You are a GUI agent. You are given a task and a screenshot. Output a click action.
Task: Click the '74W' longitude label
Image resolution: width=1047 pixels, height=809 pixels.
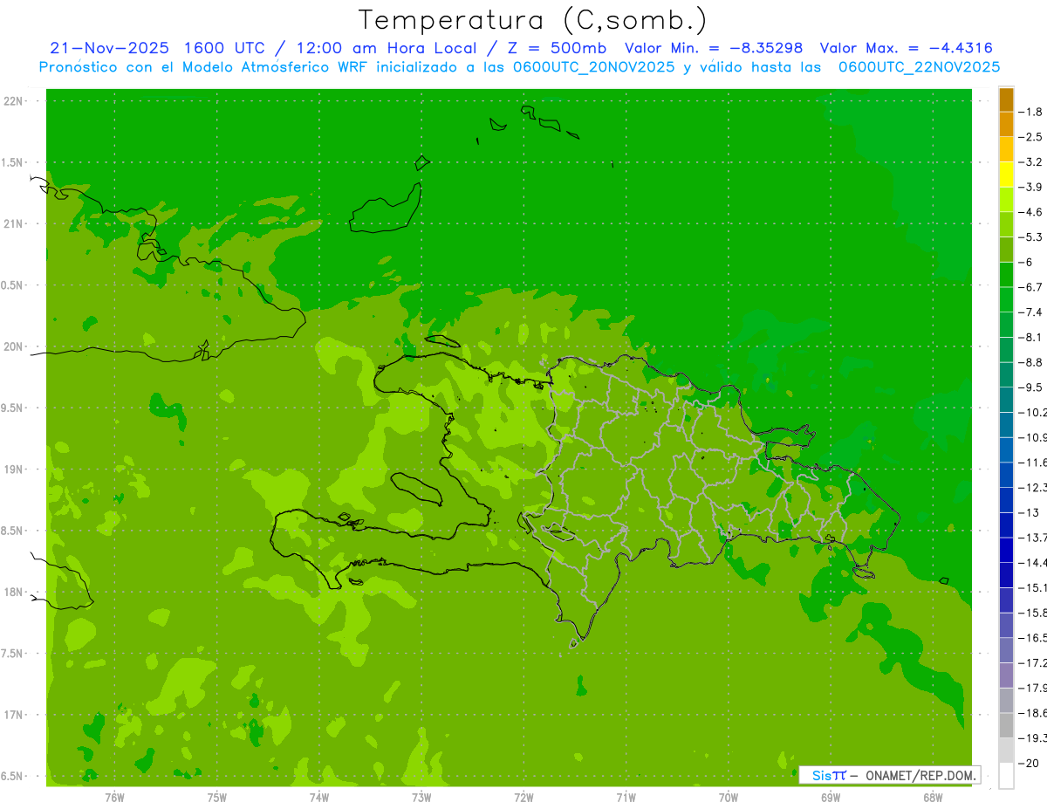[319, 798]
